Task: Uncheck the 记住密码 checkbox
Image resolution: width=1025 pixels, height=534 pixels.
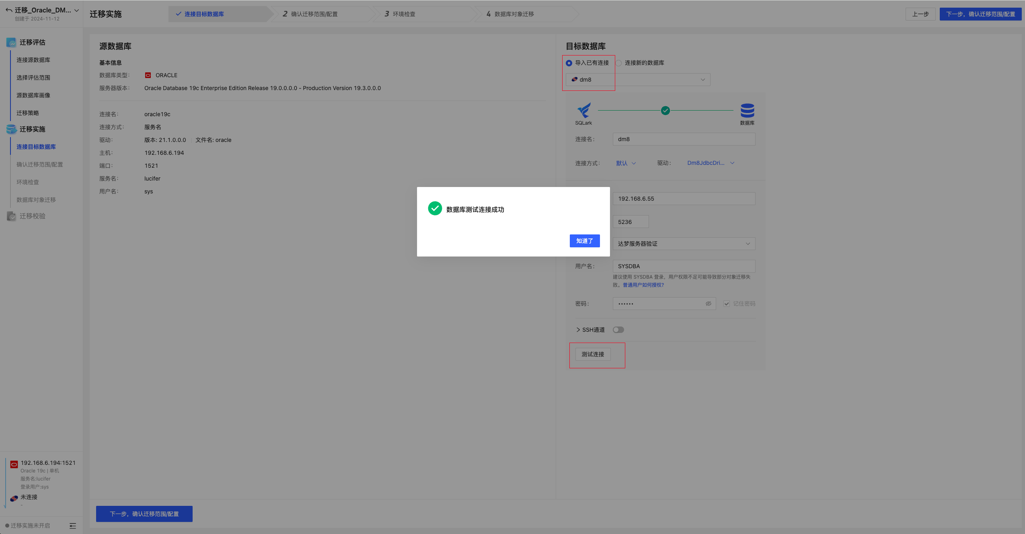Action: pos(726,304)
